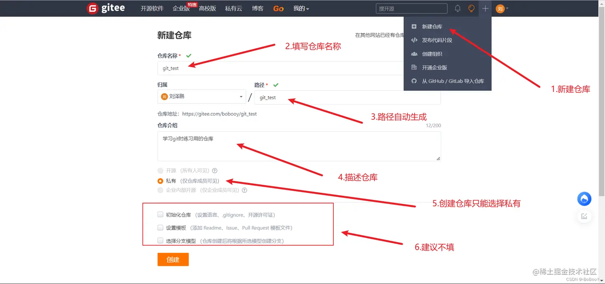Enable the 初始化仓库 checkbox
Screen dimensions: 605x284
pyautogui.click(x=160, y=214)
